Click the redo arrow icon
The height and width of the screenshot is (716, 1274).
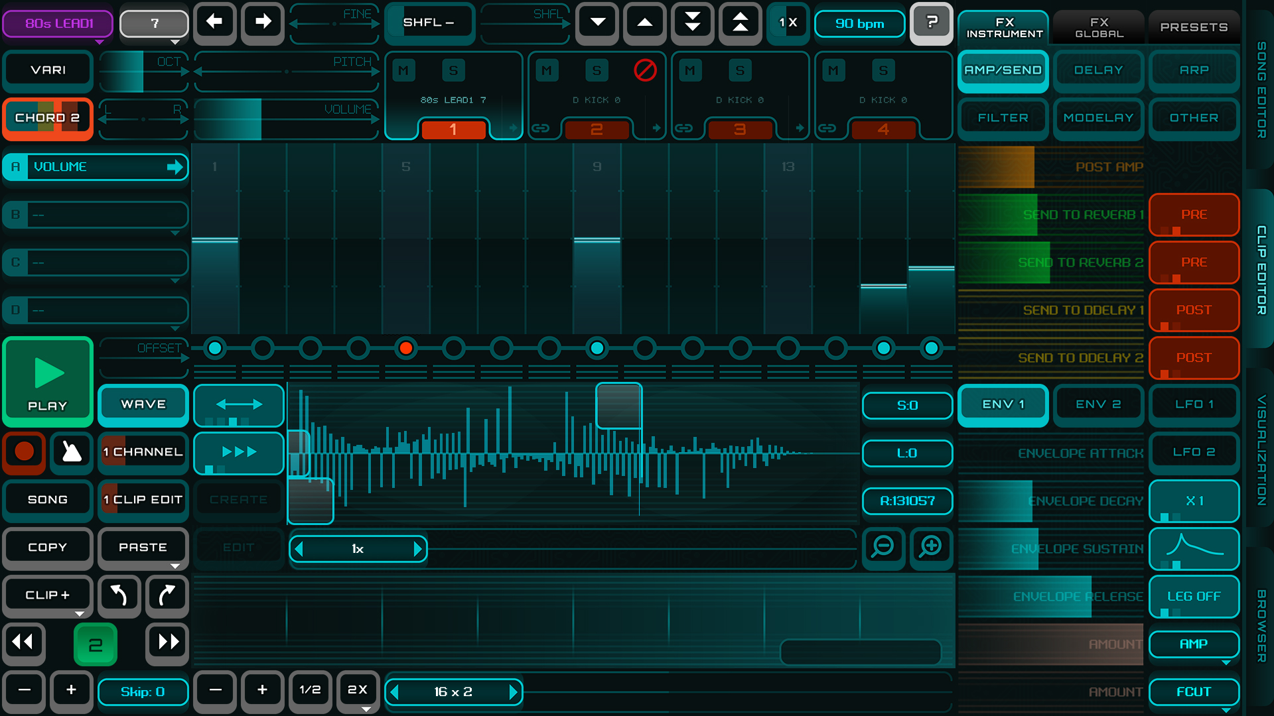click(x=167, y=595)
